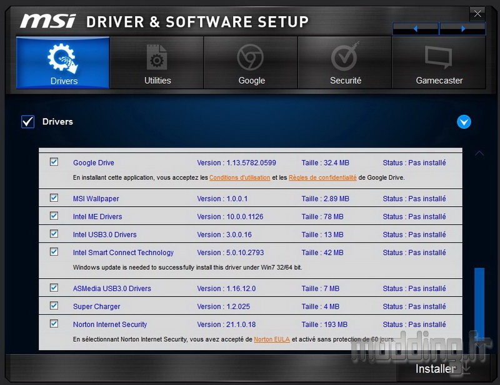Click the Taille : 13 MB value
500x385 pixels.
click(x=322, y=234)
